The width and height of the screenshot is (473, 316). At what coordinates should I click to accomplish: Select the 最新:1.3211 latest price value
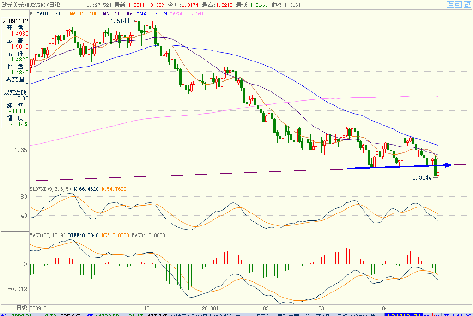pyautogui.click(x=129, y=5)
